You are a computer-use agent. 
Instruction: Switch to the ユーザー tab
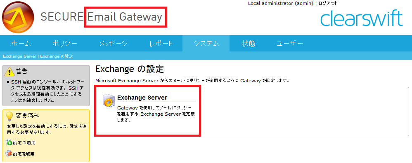pos(290,44)
